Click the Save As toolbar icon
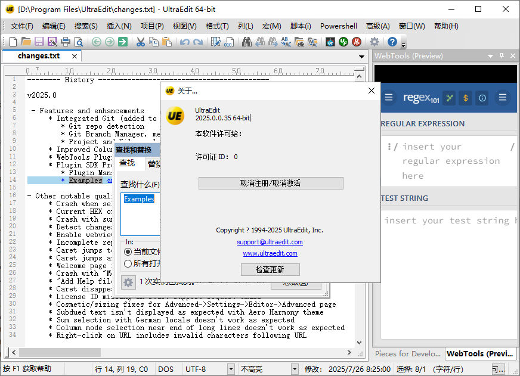This screenshot has width=520, height=376. (52, 42)
